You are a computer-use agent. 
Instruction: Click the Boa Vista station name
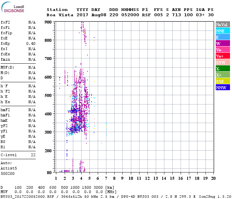tap(60, 15)
